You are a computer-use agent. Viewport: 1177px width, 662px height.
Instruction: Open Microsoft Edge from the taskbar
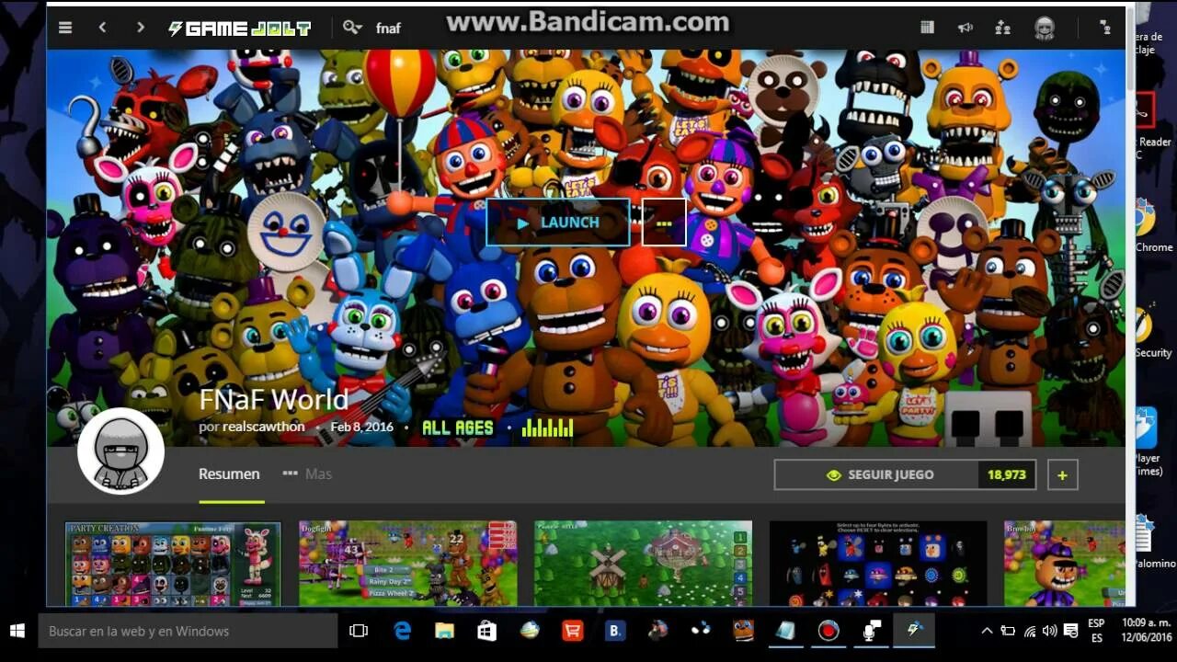pyautogui.click(x=402, y=631)
